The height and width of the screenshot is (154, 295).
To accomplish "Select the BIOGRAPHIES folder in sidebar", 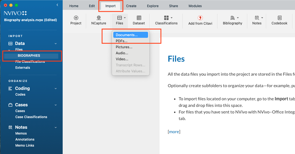I will [x=29, y=56].
